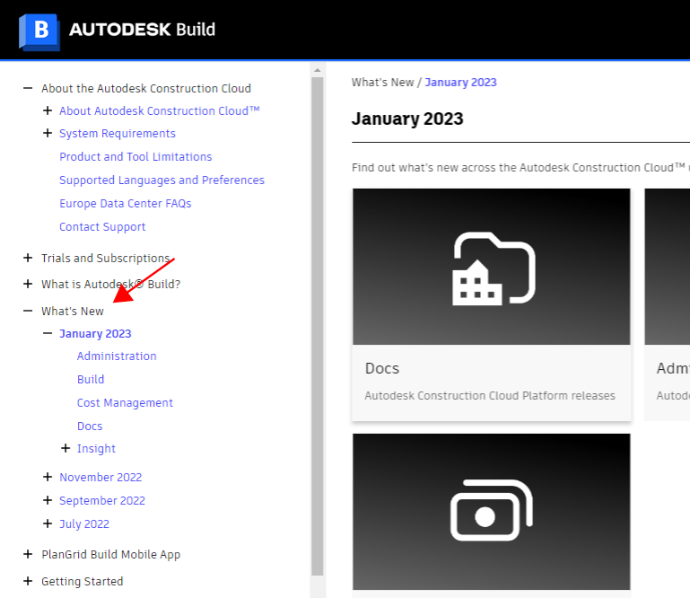Open July 2022 in sidebar
This screenshot has height=598, width=690.
pos(84,524)
